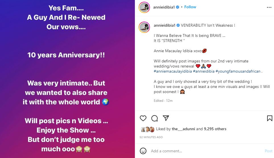
Task: Open comments via the speech bubble icon
Action: pyautogui.click(x=154, y=118)
